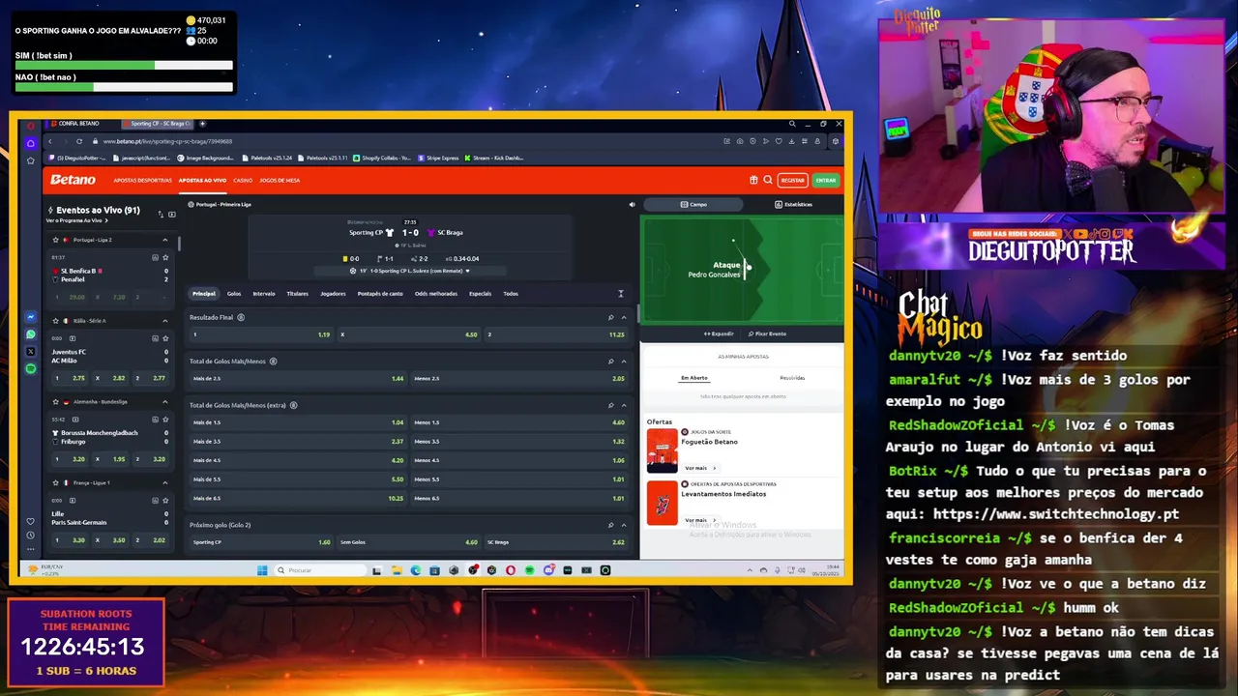This screenshot has height=696, width=1238.
Task: Open info icon beside Resultado Final
Action: tap(241, 317)
